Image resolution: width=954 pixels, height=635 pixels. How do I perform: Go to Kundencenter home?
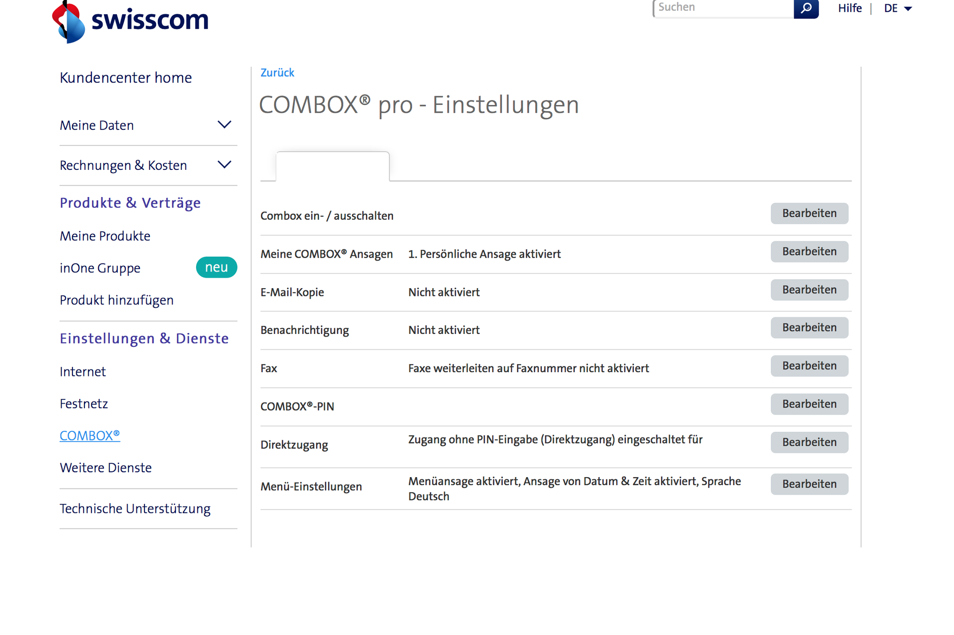[x=125, y=77]
